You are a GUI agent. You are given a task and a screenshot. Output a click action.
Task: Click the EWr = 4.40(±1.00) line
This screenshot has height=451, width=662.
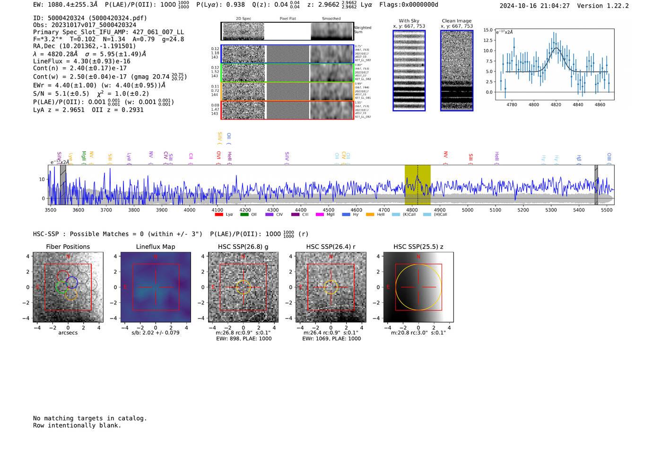point(99,85)
